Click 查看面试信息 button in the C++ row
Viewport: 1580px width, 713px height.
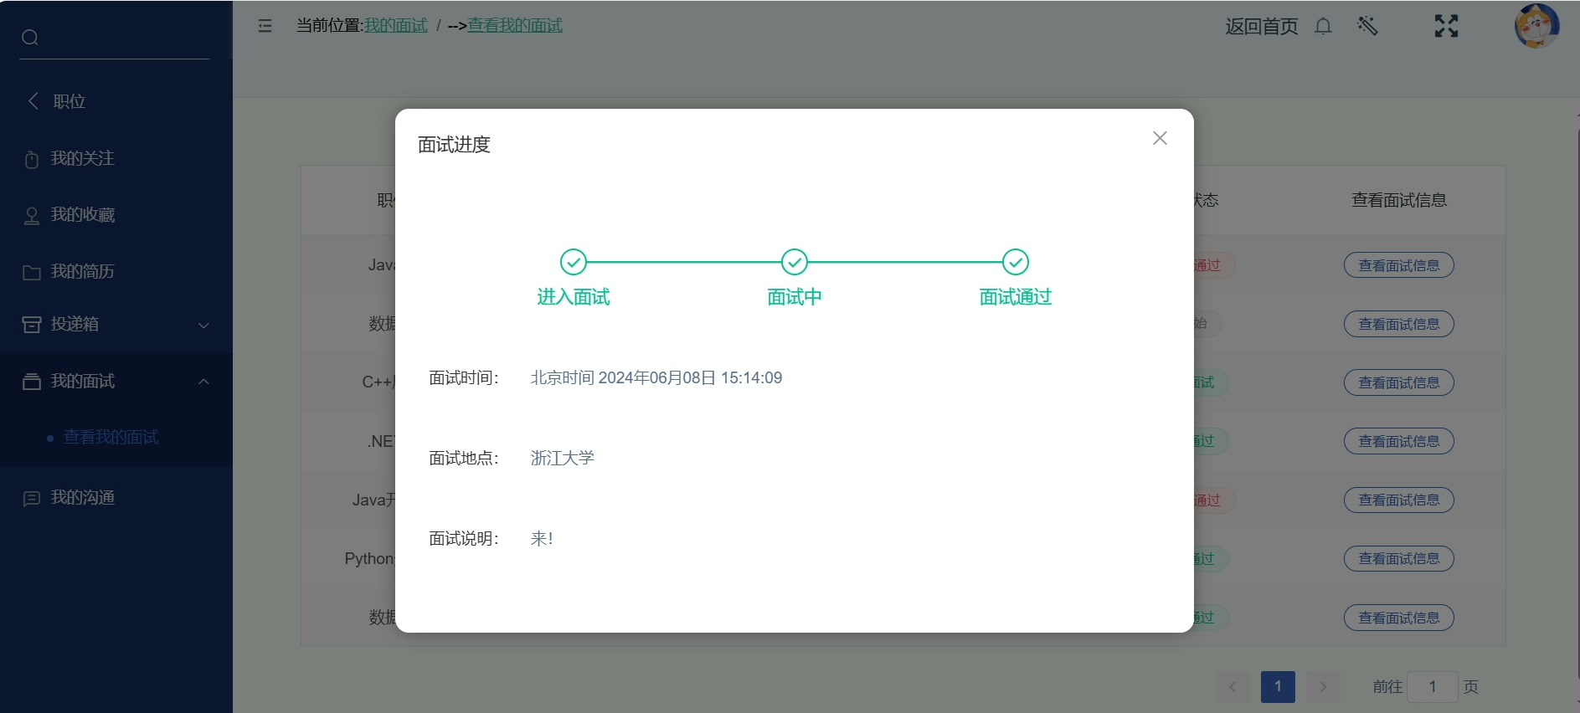pyautogui.click(x=1399, y=382)
